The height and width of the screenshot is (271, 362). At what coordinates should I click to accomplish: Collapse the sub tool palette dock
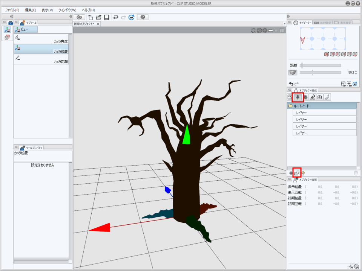pos(71,16)
